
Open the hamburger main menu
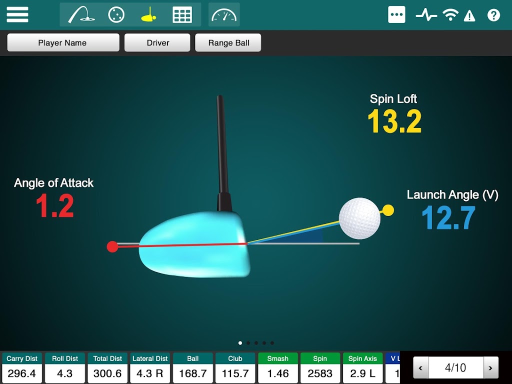[17, 14]
